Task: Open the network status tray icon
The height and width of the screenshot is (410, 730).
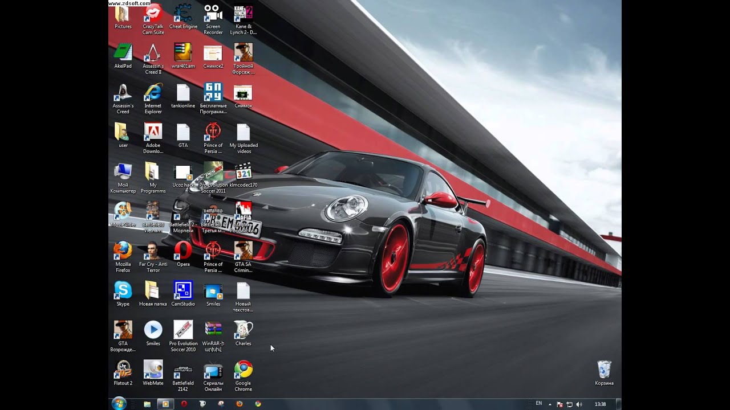Action: pos(569,404)
